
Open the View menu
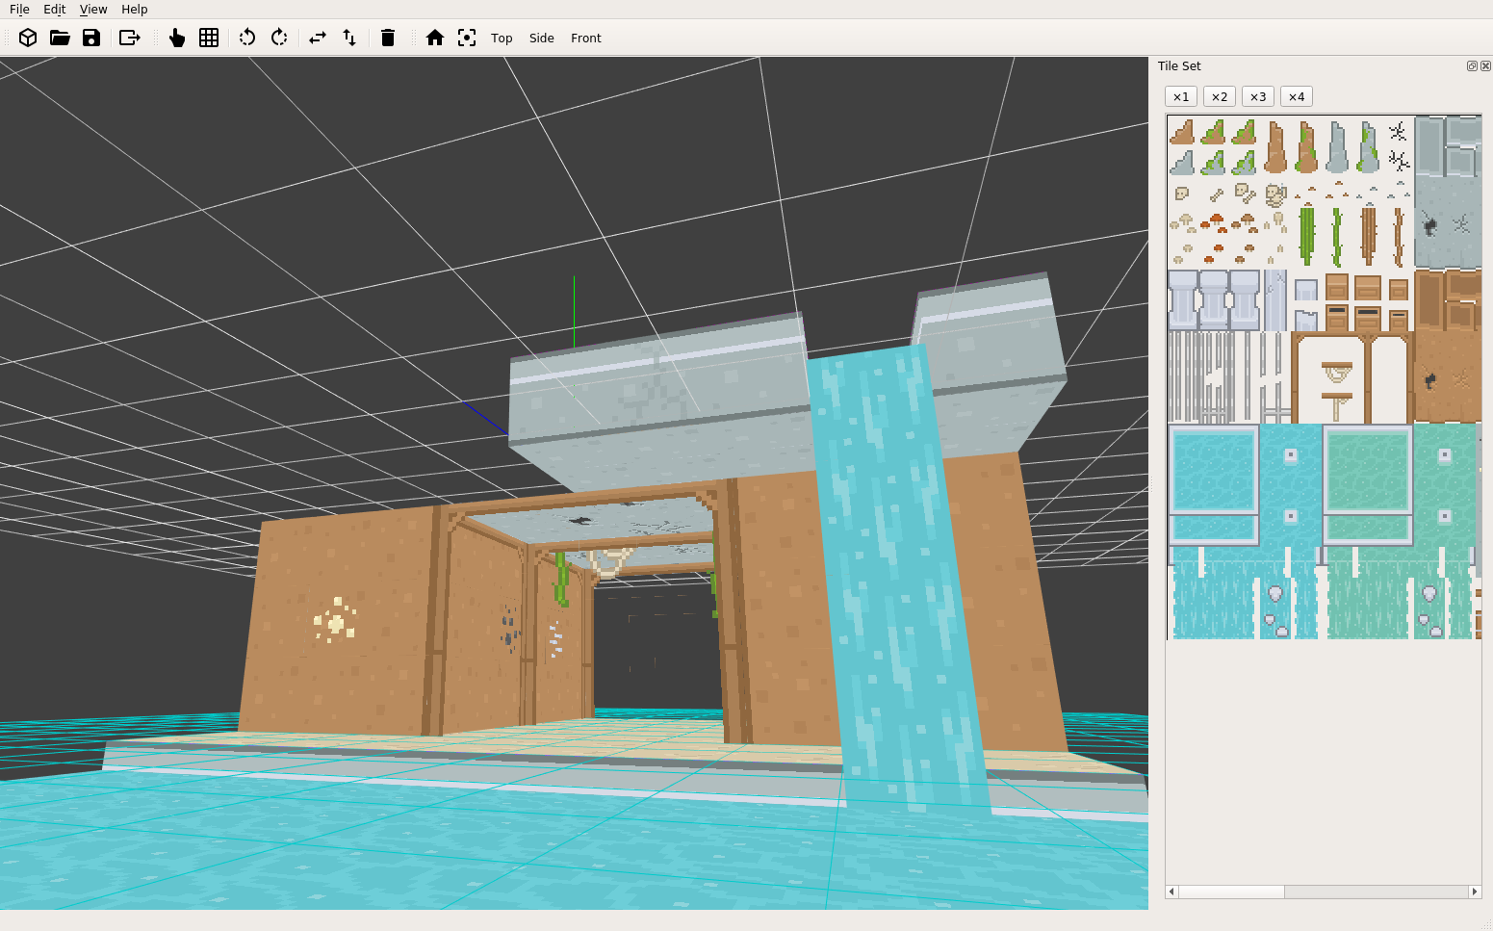point(93,9)
